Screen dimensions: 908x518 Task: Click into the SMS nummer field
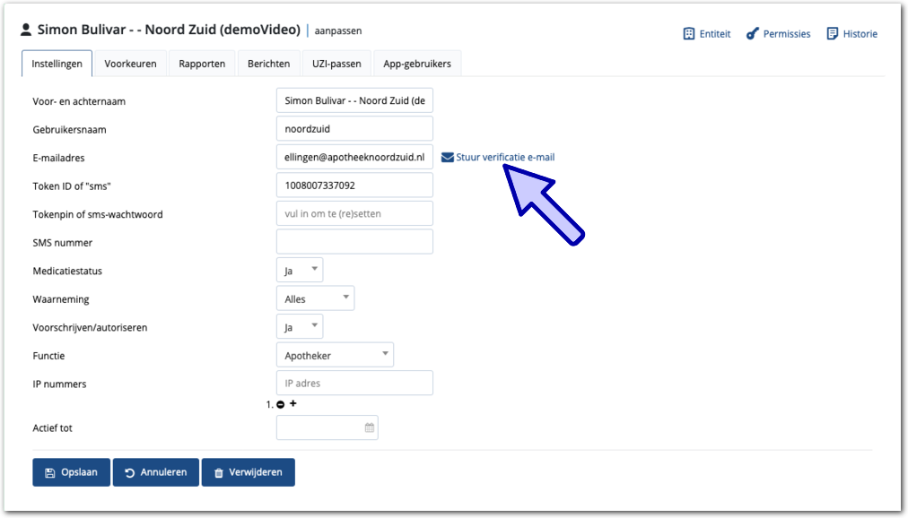[354, 242]
